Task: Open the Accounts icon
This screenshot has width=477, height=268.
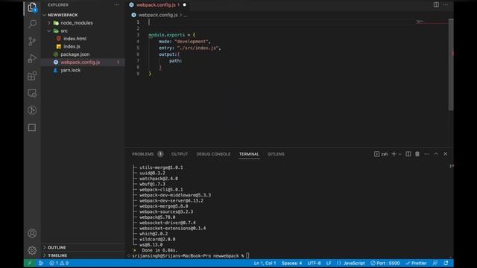Action: coord(32,233)
